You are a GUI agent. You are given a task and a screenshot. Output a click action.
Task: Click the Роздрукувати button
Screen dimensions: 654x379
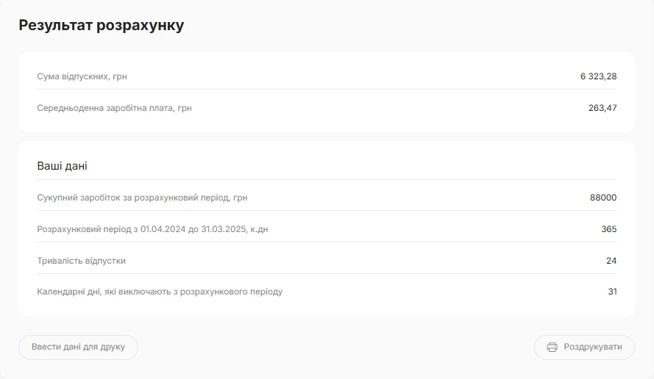(x=584, y=347)
